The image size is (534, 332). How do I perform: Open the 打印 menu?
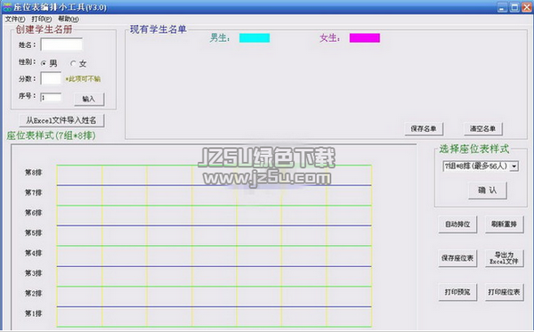(x=42, y=19)
